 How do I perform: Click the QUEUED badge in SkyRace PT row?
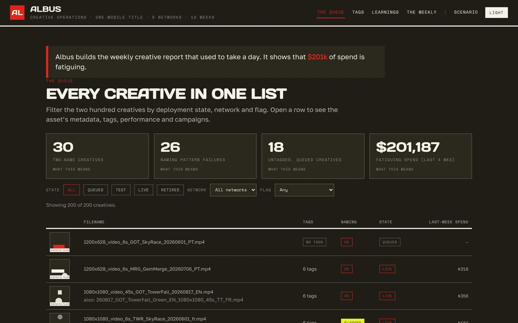[x=390, y=242]
